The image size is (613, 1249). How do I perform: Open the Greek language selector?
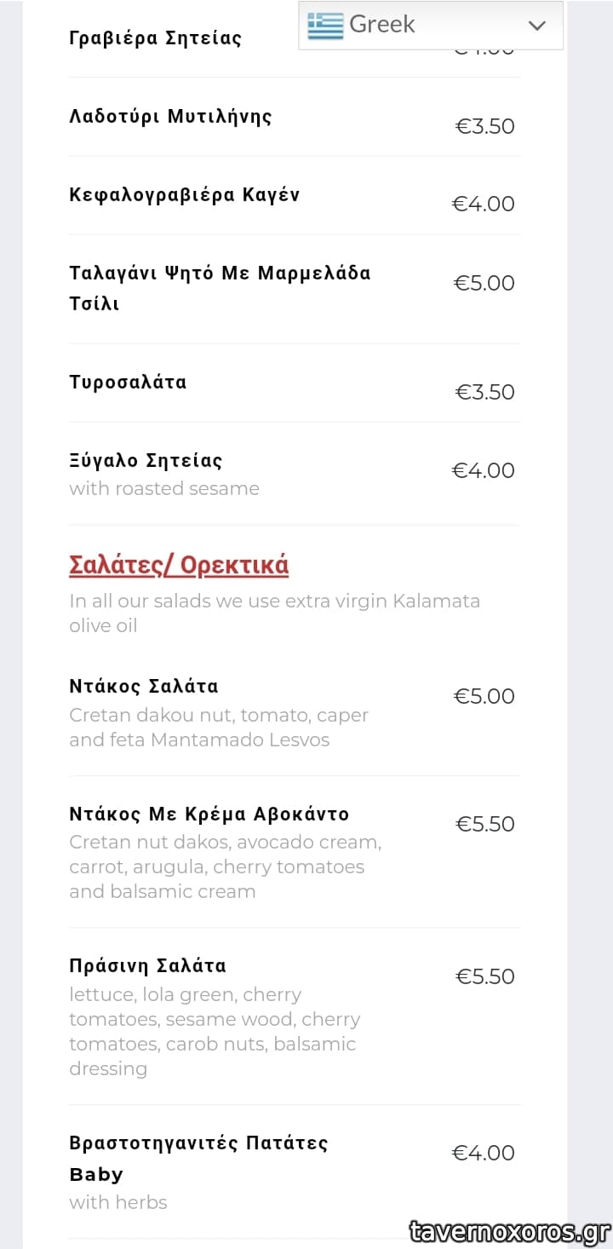(x=430, y=26)
